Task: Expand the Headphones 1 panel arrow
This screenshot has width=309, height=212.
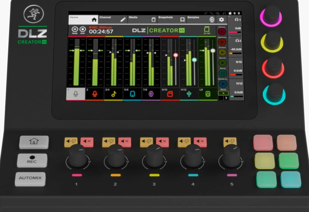Action: [x=229, y=17]
